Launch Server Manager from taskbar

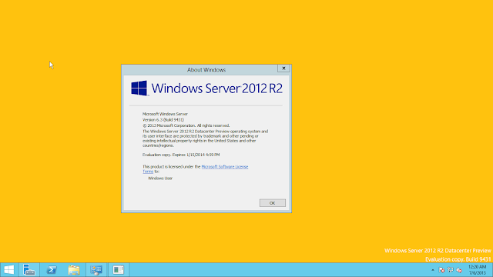pyautogui.click(x=29, y=270)
